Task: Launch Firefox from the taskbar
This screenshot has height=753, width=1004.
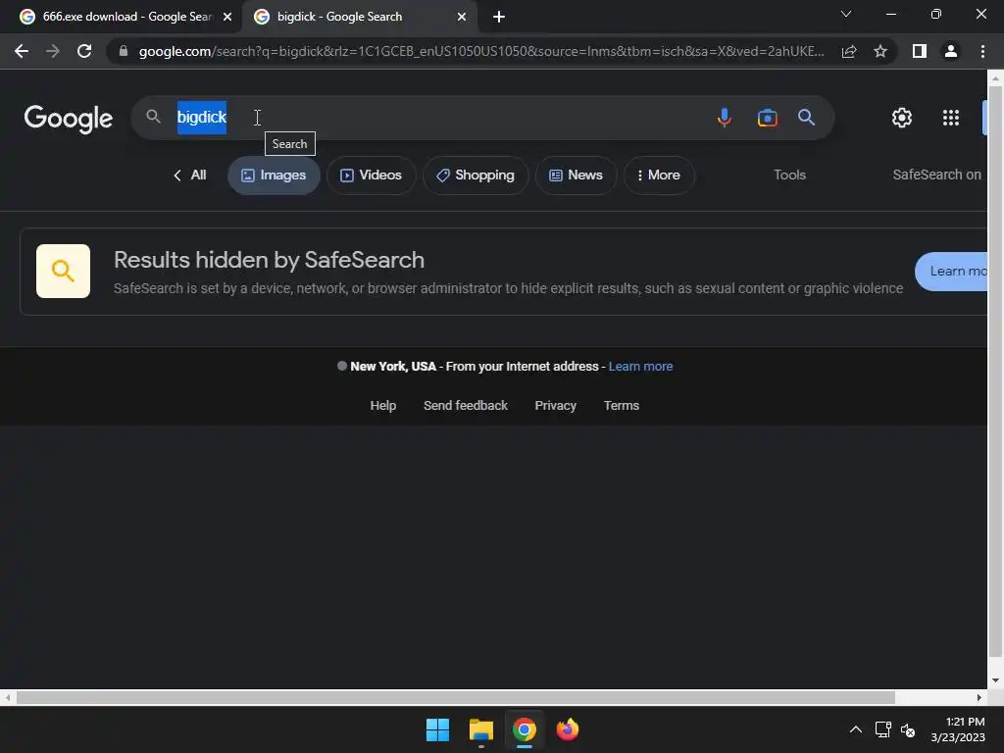Action: tap(568, 729)
